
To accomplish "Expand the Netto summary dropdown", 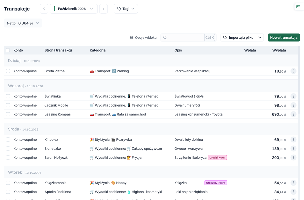I will tap(23, 23).
